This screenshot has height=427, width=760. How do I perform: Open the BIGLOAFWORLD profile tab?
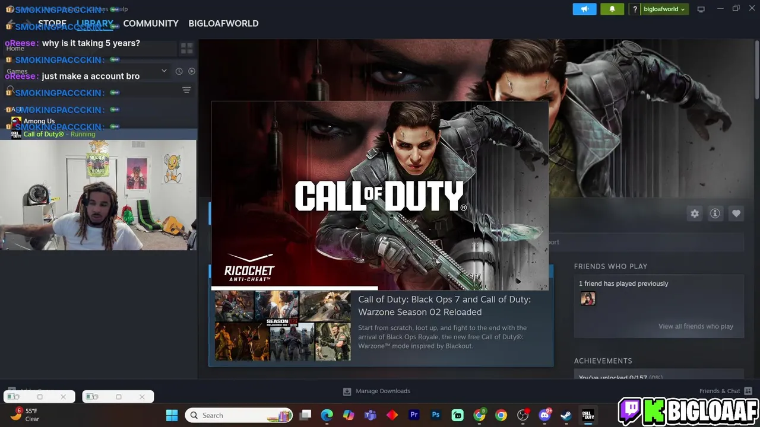pyautogui.click(x=223, y=23)
